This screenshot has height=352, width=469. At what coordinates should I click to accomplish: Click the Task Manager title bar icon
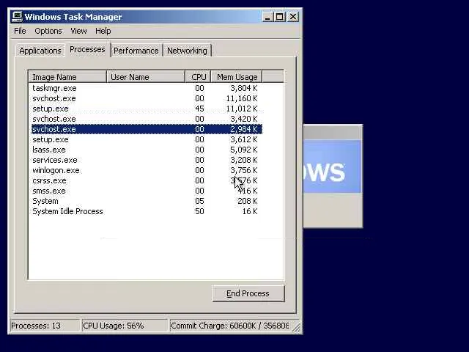click(17, 17)
